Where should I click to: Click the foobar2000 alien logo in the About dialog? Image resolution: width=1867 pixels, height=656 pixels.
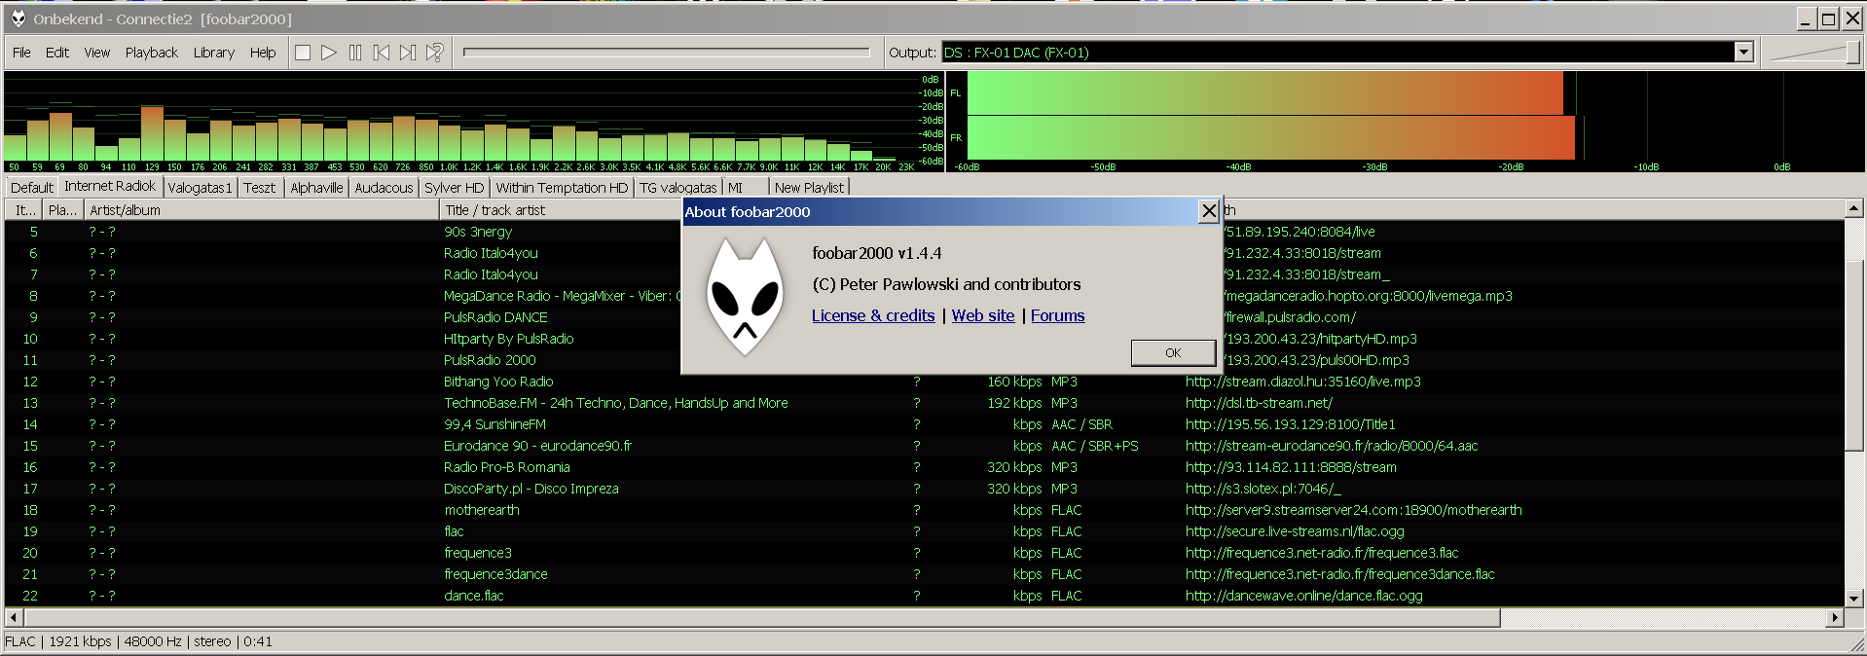point(745,298)
